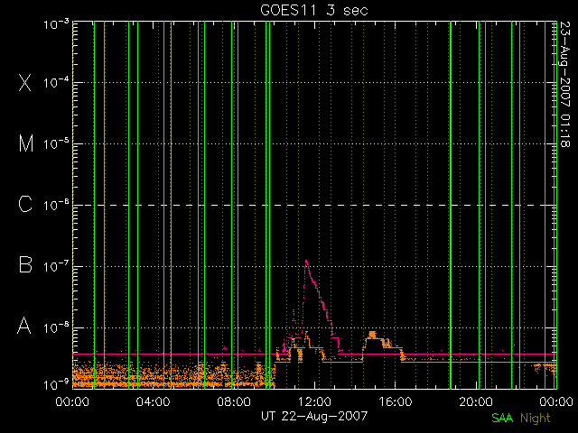The image size is (578, 433).
Task: Click the 08:00 time axis label
Action: click(x=234, y=401)
